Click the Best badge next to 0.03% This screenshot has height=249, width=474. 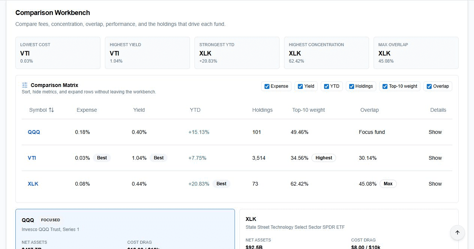tap(102, 158)
